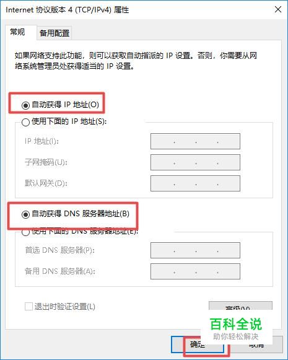Close the TCP/IPv4 properties dialog

coord(278,10)
